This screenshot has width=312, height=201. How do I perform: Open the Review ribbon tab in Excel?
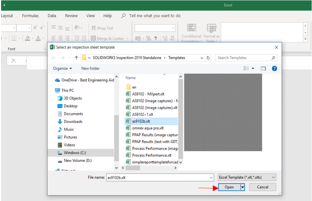[x=71, y=16]
